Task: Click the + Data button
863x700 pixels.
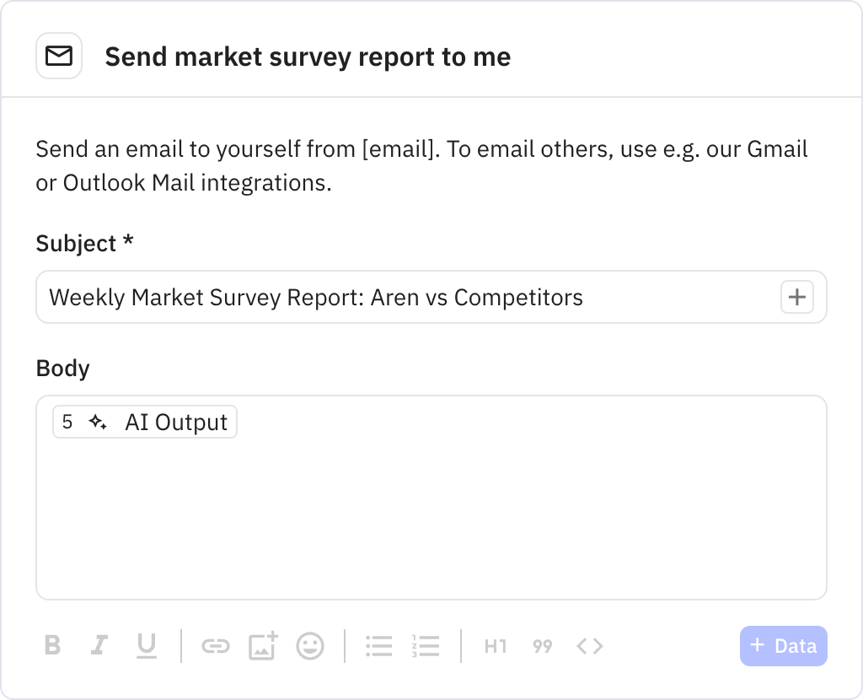Action: pyautogui.click(x=783, y=646)
